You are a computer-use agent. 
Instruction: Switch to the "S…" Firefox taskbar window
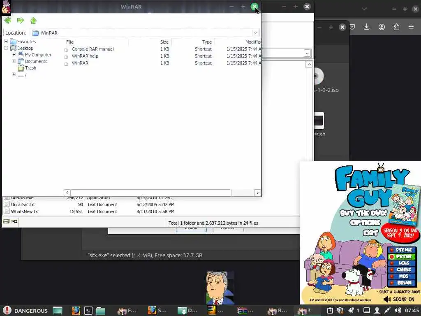pyautogui.click(x=157, y=311)
